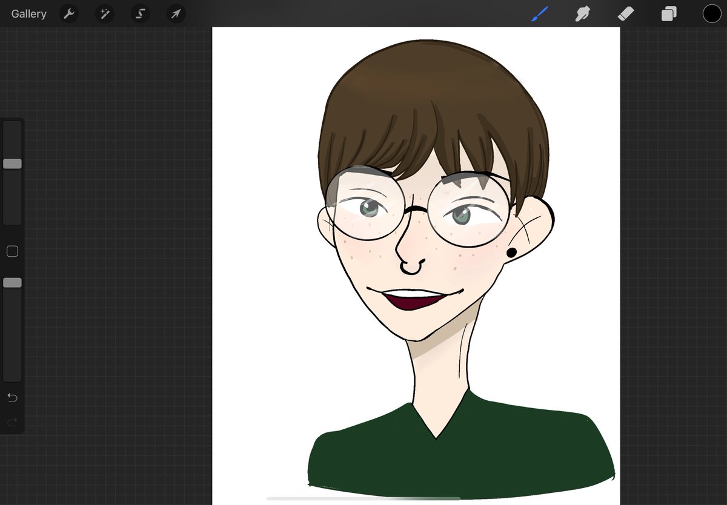Open the Gallery view

(28, 14)
